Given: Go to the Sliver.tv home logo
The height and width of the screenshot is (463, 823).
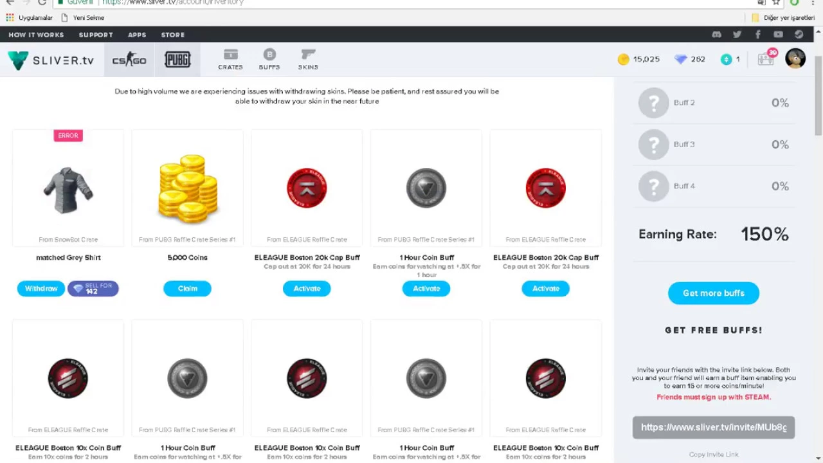Looking at the screenshot, I should (51, 60).
